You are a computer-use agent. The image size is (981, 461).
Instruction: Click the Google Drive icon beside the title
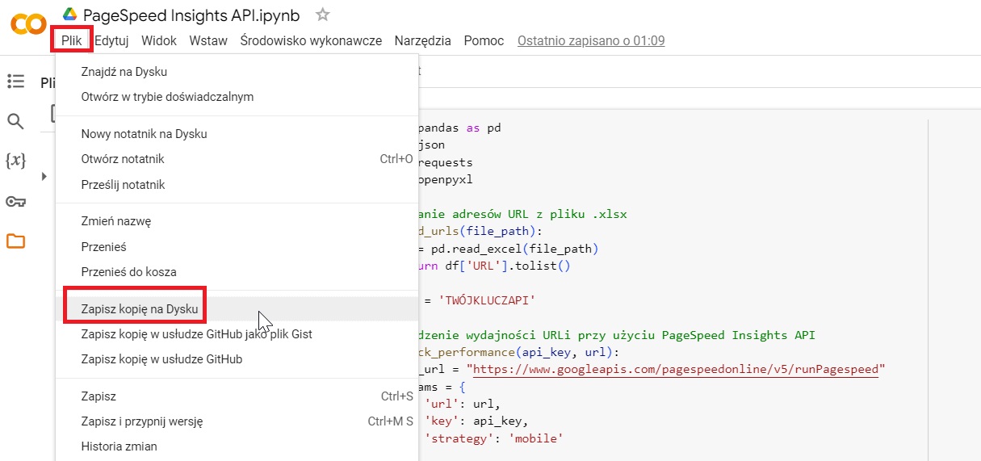(x=70, y=15)
